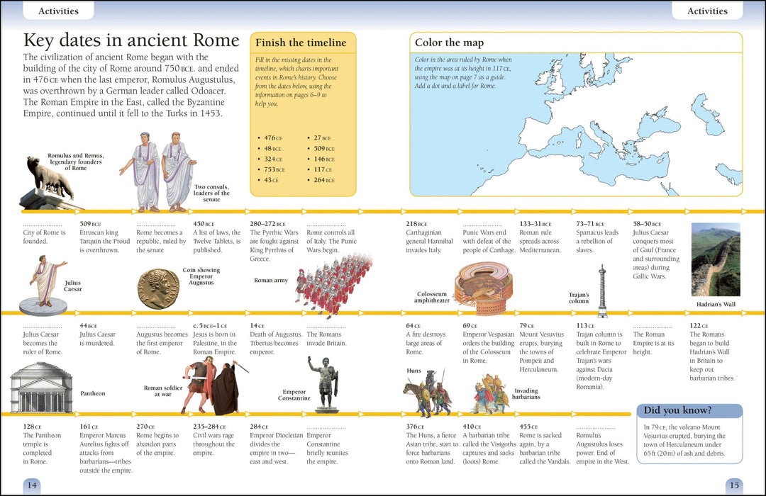This screenshot has width=766, height=496.
Task: Click the blank date above Rome controls all of Italy
Action: (x=326, y=225)
